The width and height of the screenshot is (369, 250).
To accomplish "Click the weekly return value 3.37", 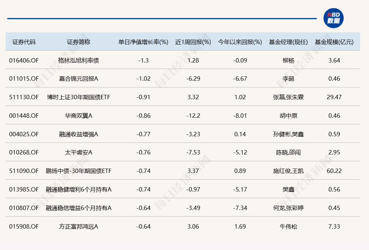I will click(x=193, y=171).
